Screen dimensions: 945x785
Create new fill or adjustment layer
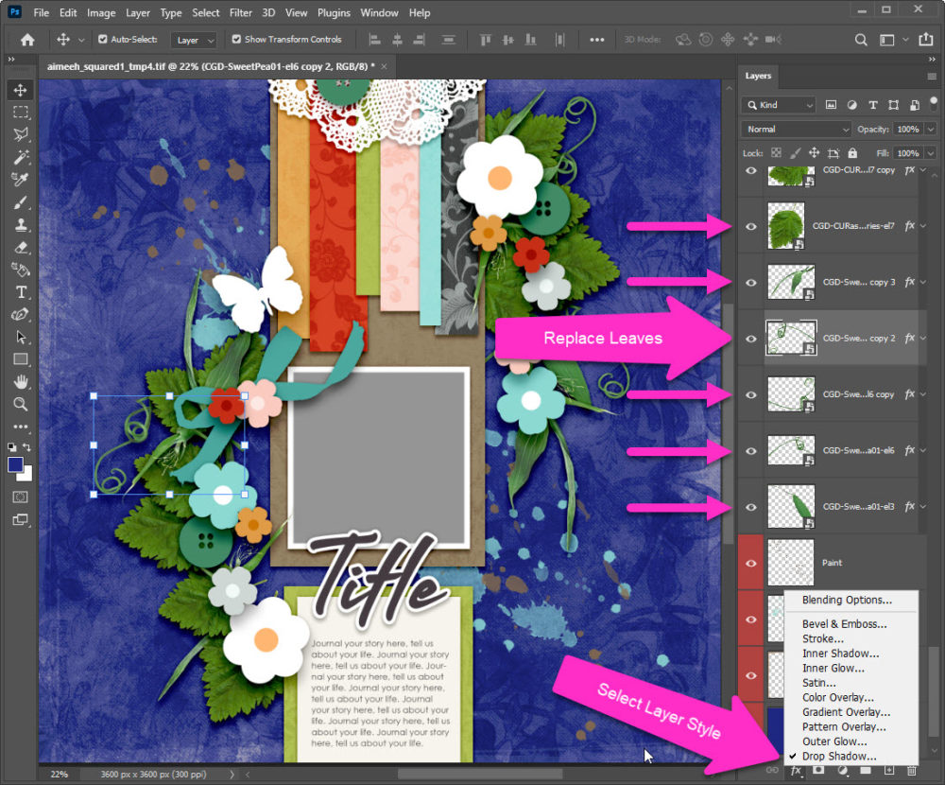click(842, 771)
